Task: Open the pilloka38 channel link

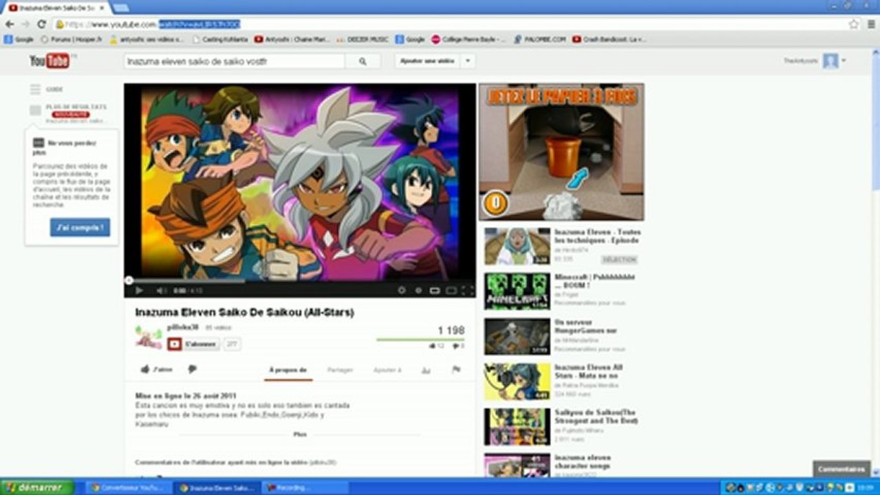Action: [183, 327]
